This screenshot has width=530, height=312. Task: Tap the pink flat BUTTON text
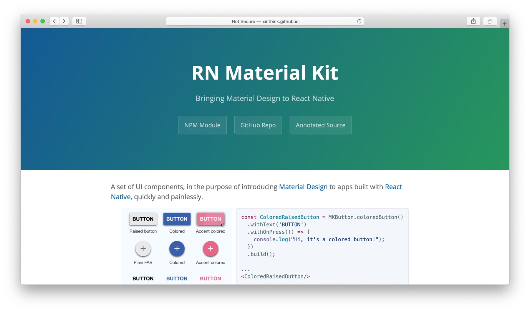coord(211,278)
